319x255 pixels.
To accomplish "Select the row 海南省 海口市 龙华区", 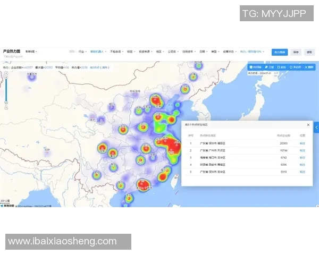I will click(x=247, y=158).
